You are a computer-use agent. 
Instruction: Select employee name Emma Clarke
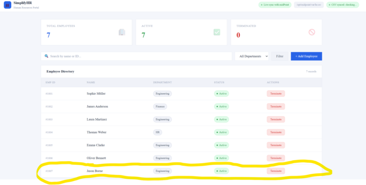(x=96, y=145)
